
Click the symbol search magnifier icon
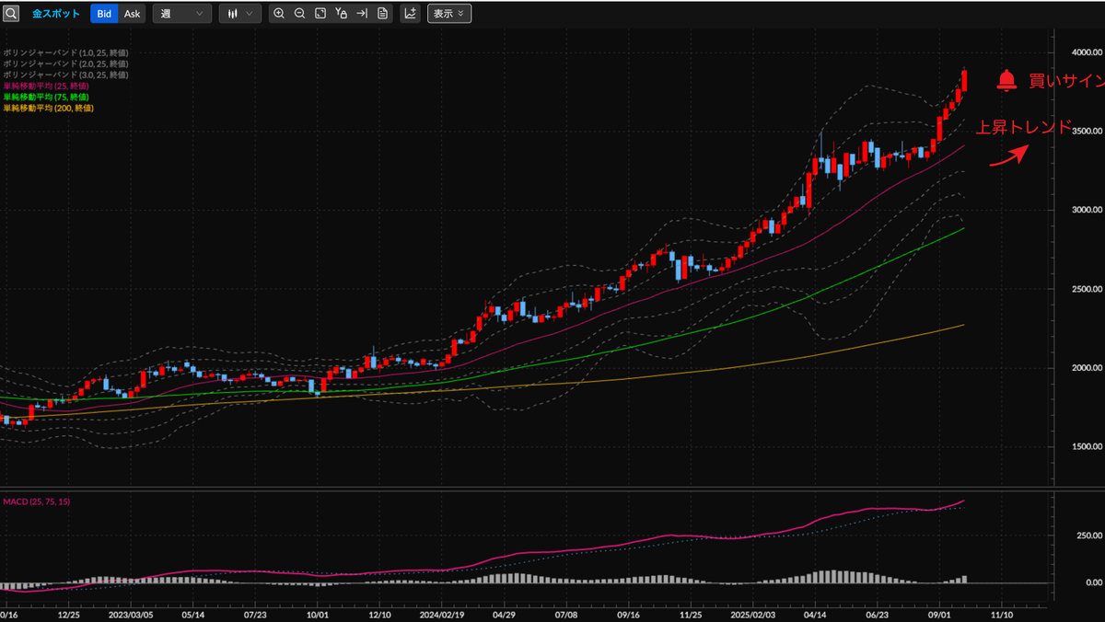11,14
